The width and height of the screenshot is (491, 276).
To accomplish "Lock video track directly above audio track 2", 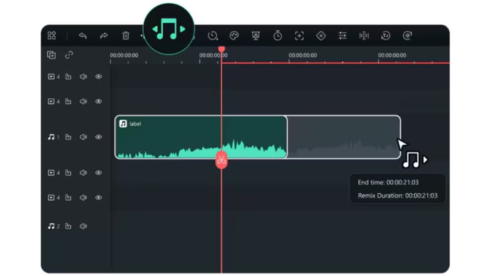I will 68,197.
